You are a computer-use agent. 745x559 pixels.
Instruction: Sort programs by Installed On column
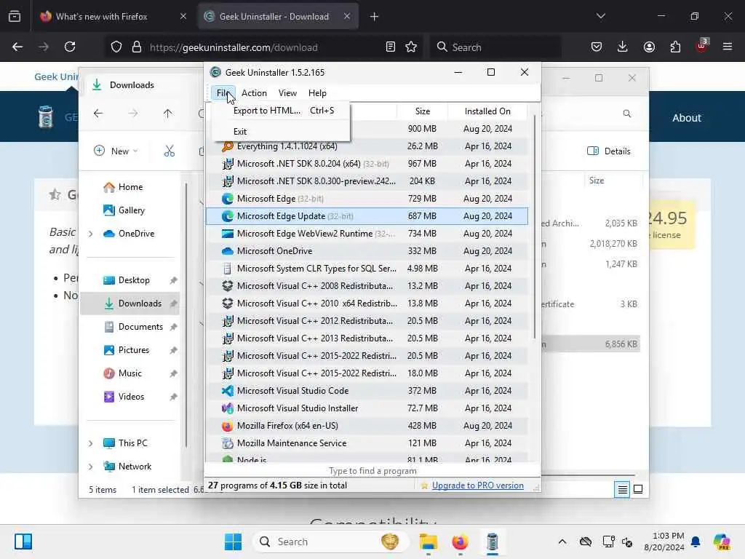[487, 111]
